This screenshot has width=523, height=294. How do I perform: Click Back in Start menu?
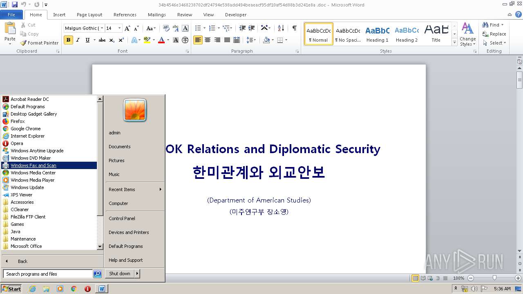[x=22, y=261]
